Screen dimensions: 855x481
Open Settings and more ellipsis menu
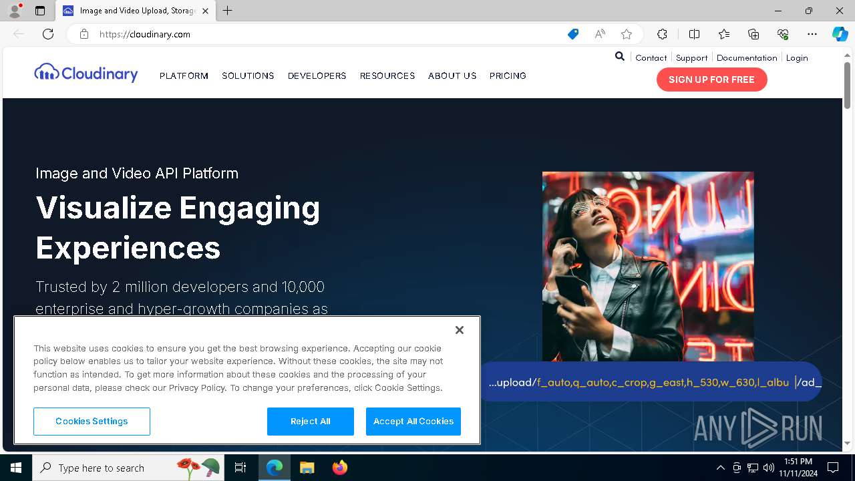pyautogui.click(x=812, y=34)
